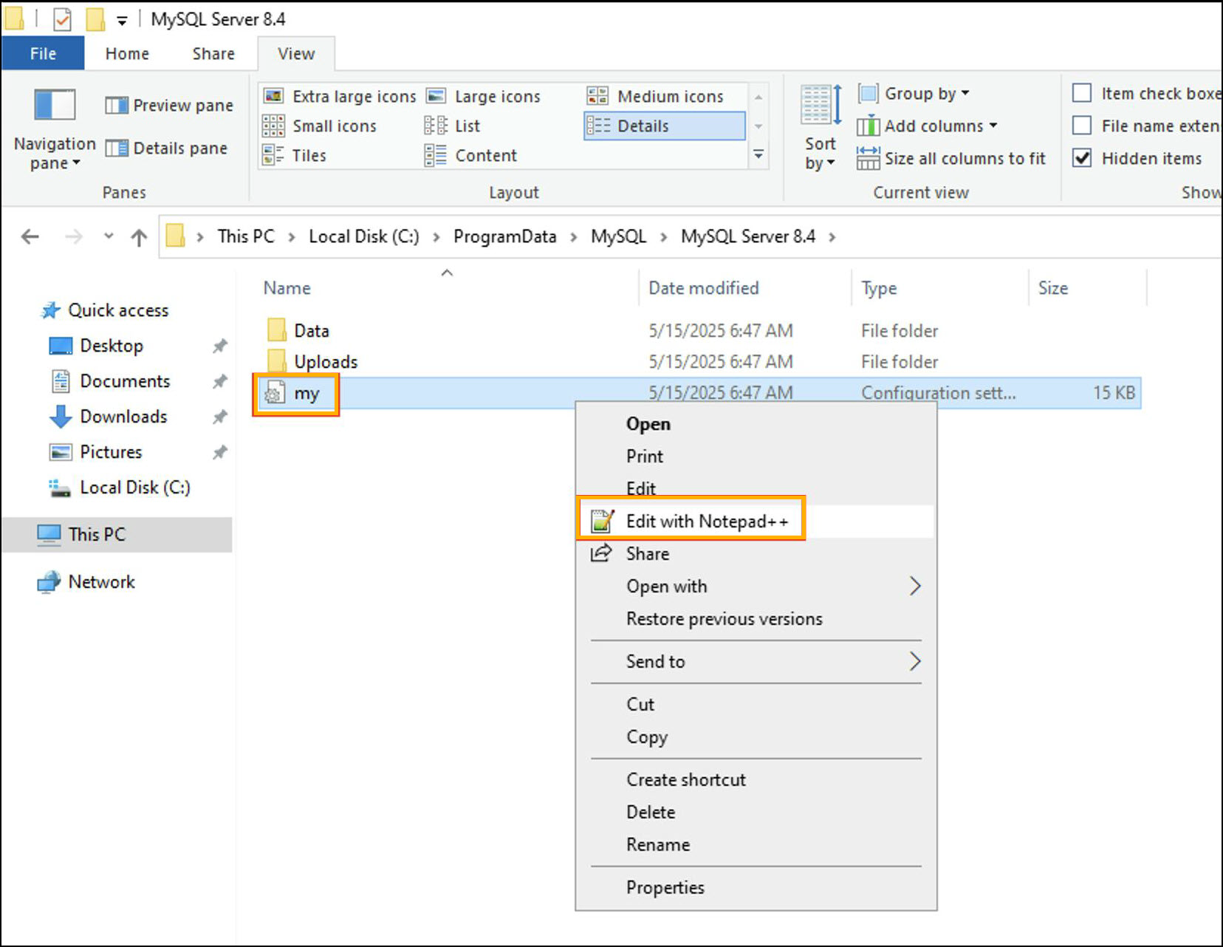Open Local Disk (C:) in navigation pane

click(134, 488)
